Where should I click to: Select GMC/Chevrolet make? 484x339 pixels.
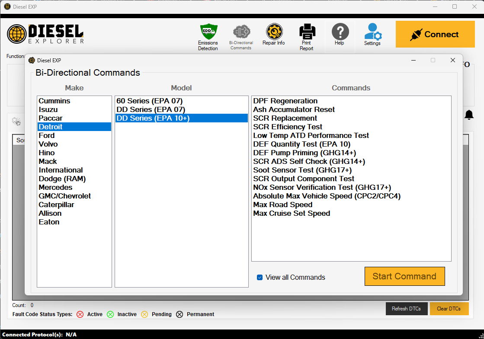point(74,196)
